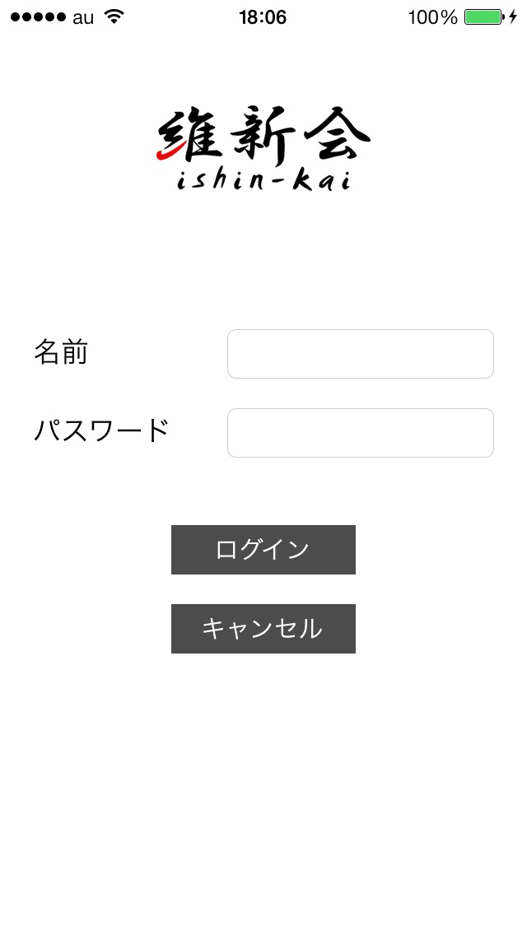Tap the パスワード label text
The width and height of the screenshot is (527, 935).
[x=100, y=430]
